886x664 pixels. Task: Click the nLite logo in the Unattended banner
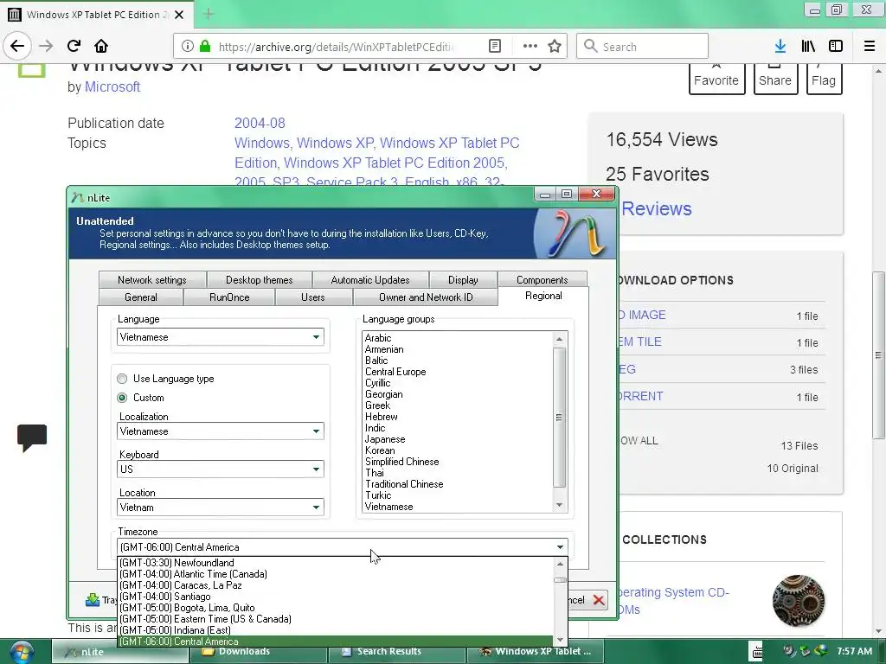(x=575, y=233)
